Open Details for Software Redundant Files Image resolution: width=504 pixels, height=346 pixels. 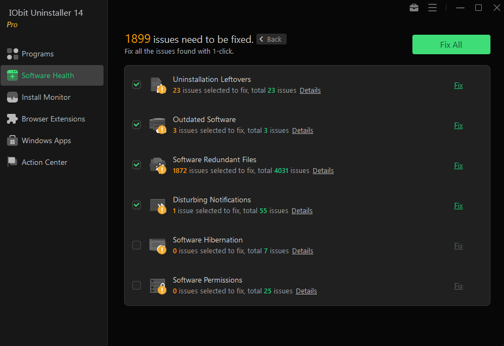[323, 171]
